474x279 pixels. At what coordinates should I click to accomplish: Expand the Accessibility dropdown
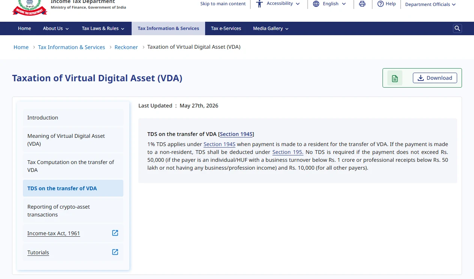[283, 4]
